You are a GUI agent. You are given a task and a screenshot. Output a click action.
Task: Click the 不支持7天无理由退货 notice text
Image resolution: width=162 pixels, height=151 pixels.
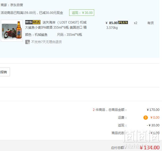tap(46, 42)
